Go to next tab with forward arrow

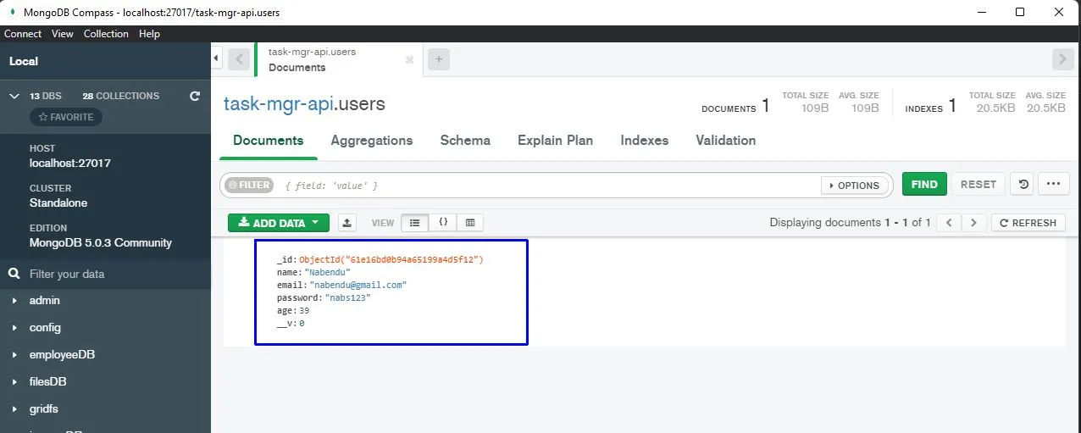pos(1062,59)
